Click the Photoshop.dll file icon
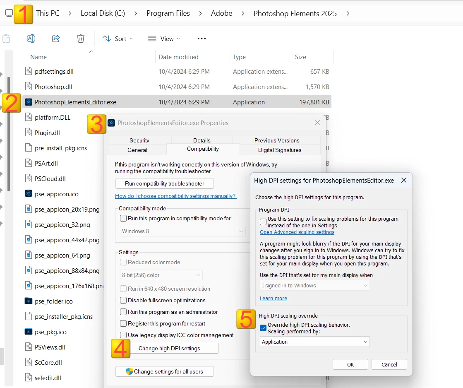 click(29, 87)
